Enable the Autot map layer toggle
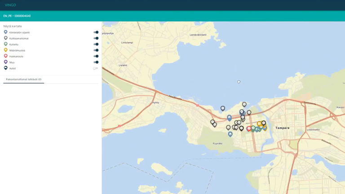345x194 pixels. [95, 68]
